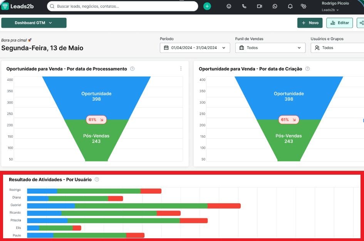The width and height of the screenshot is (364, 241).
Task: Click the Ricardo label in activities chart
Action: (15, 212)
